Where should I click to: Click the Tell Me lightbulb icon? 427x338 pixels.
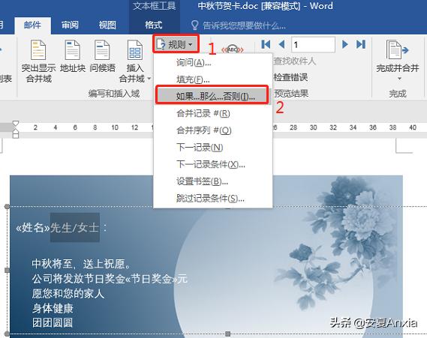(x=194, y=25)
